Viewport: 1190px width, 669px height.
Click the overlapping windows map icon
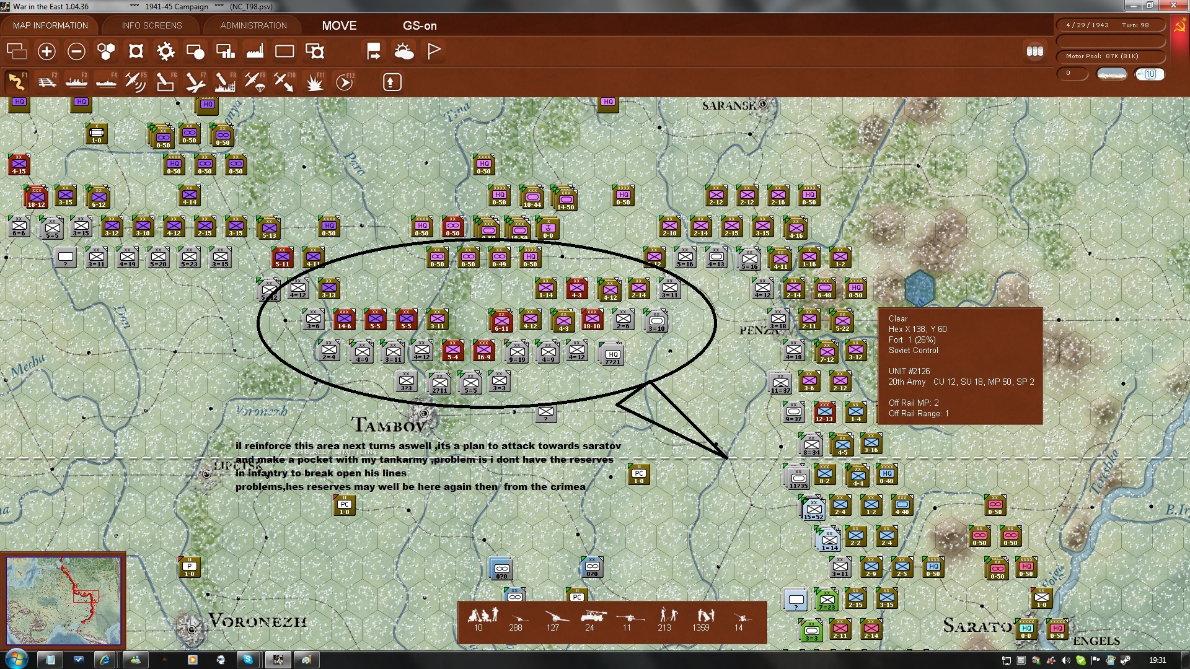(x=17, y=51)
